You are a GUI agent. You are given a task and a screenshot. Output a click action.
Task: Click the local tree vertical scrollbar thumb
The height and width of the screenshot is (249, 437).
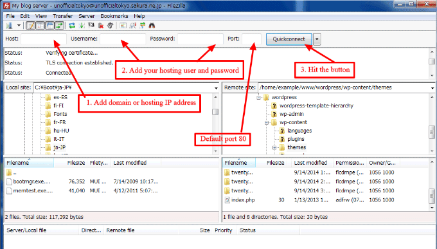point(215,112)
